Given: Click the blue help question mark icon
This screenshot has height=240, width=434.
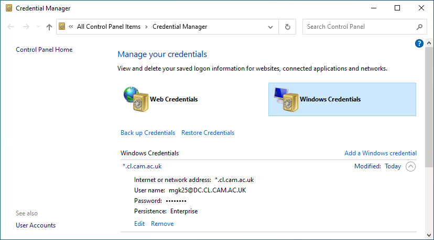Looking at the screenshot, I should 419,43.
